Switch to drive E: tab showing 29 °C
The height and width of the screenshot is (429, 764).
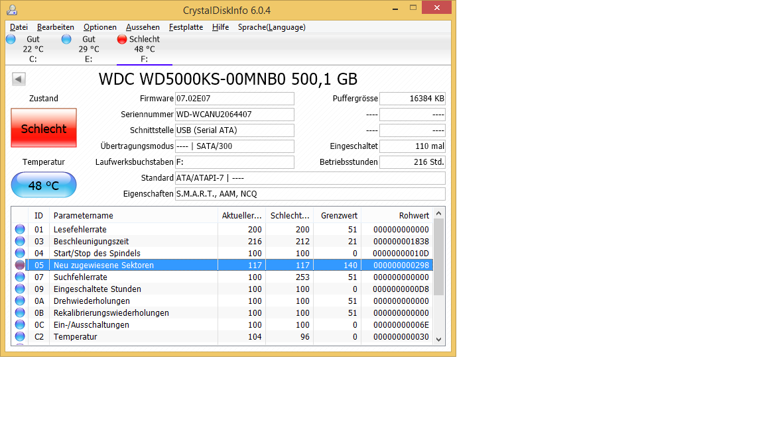click(89, 49)
